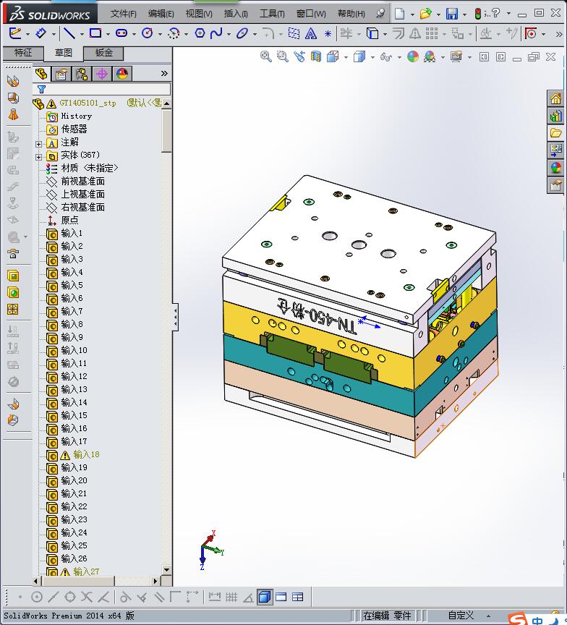The image size is (567, 625).
Task: Open the Save dropdown arrow
Action: (x=464, y=14)
